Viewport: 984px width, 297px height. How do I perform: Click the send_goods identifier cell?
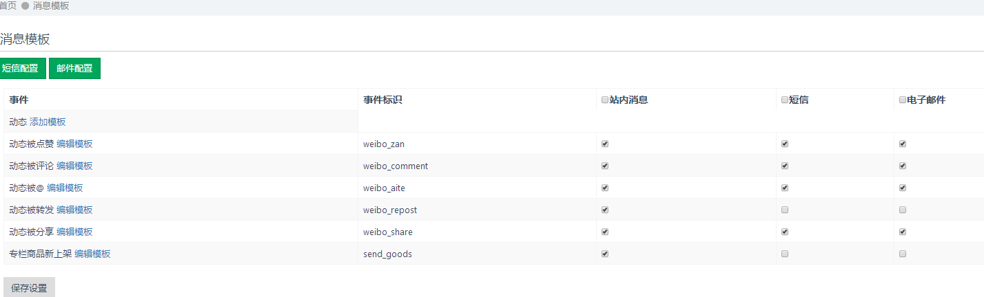pyautogui.click(x=477, y=254)
